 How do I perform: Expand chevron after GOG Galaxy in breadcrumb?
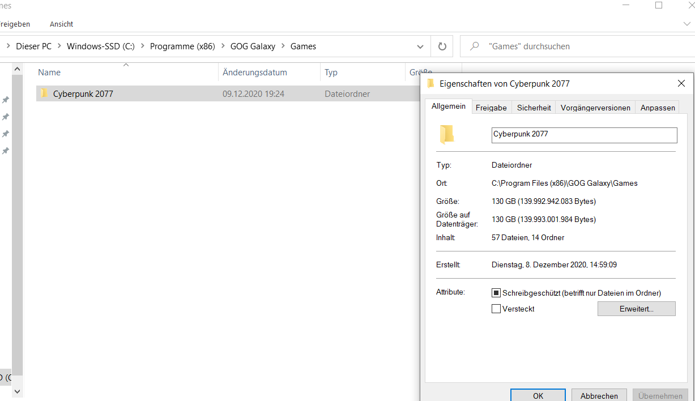click(283, 46)
